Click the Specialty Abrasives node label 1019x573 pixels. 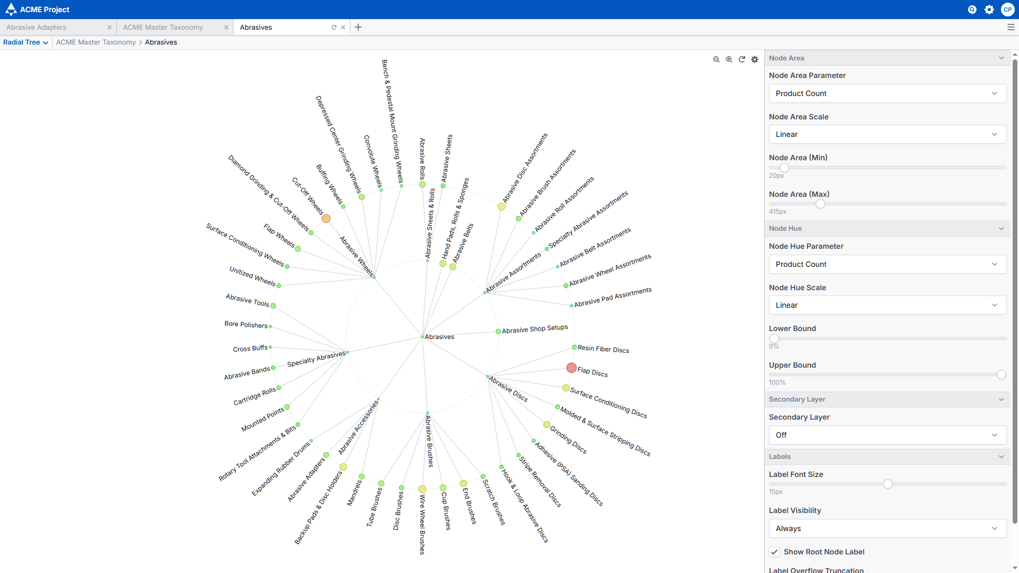pos(316,359)
